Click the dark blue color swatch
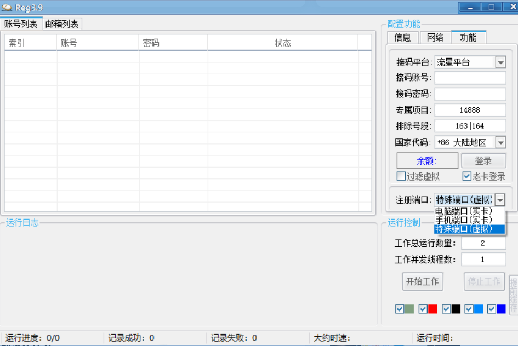The width and height of the screenshot is (518, 346). (501, 309)
